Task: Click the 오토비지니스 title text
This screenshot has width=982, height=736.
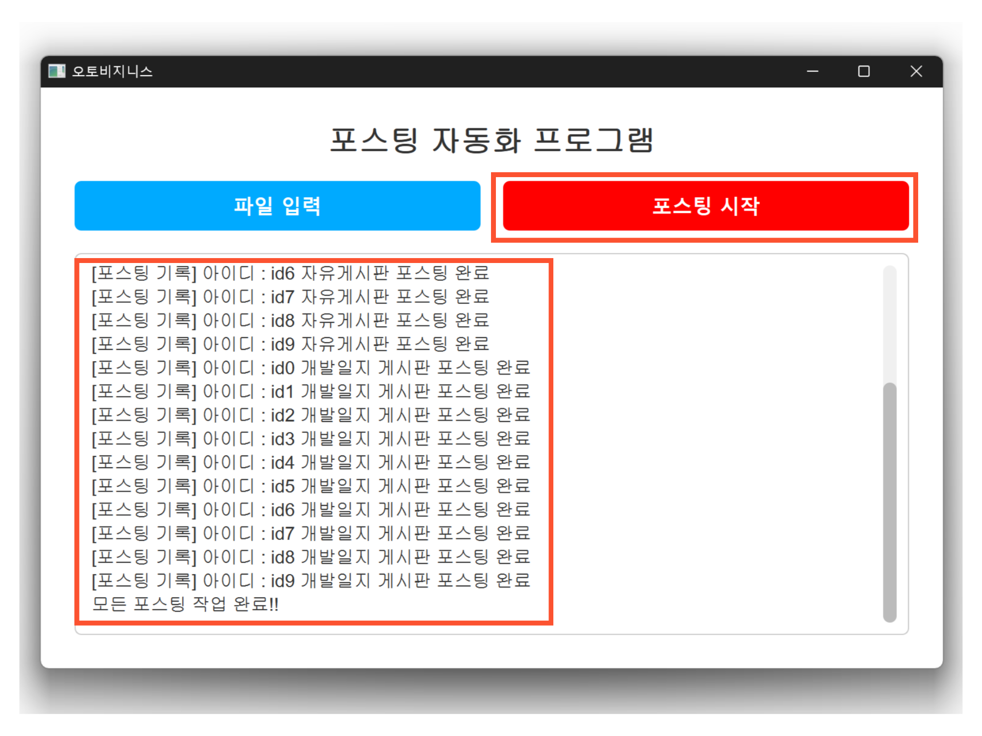Action: point(112,72)
